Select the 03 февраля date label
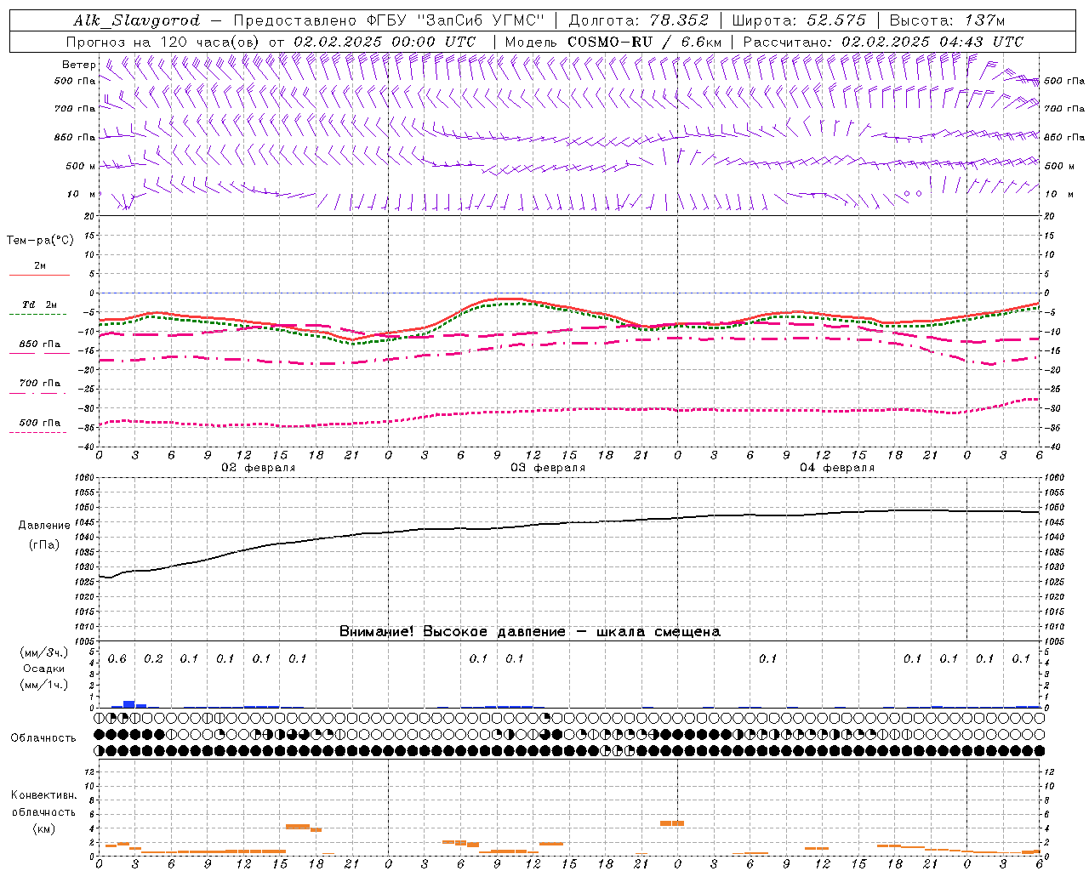This screenshot has width=1089, height=871. tap(548, 468)
